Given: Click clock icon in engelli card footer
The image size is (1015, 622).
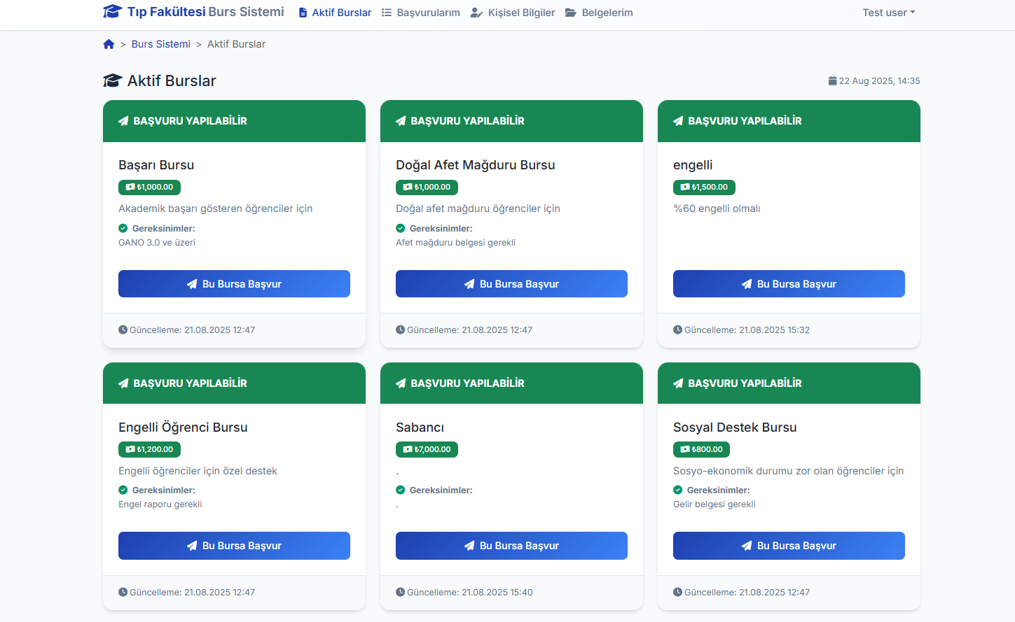Looking at the screenshot, I should point(677,330).
